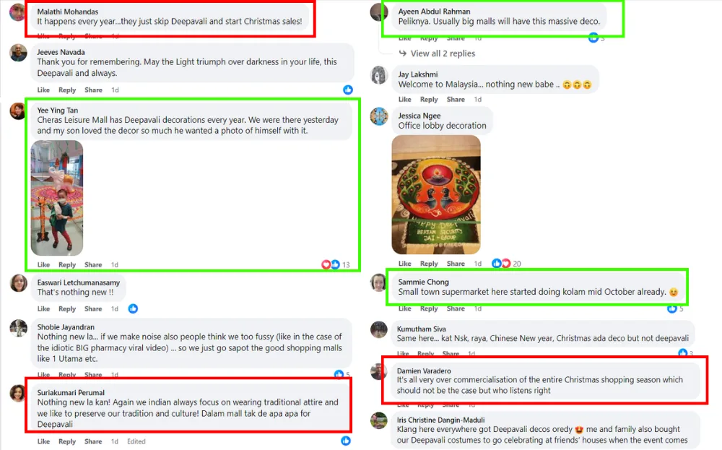Screen dimensions: 722x450
Task: Open Iris Christine Dangin-Maduli's profile name
Action: [x=440, y=420]
